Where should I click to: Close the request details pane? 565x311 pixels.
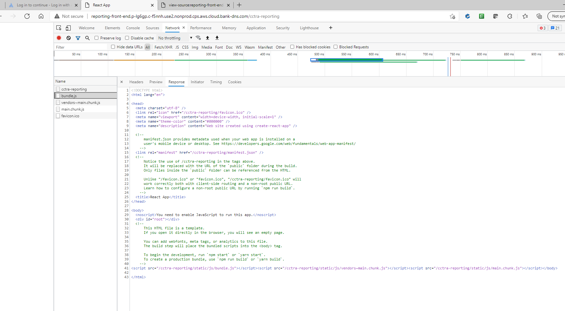[122, 82]
